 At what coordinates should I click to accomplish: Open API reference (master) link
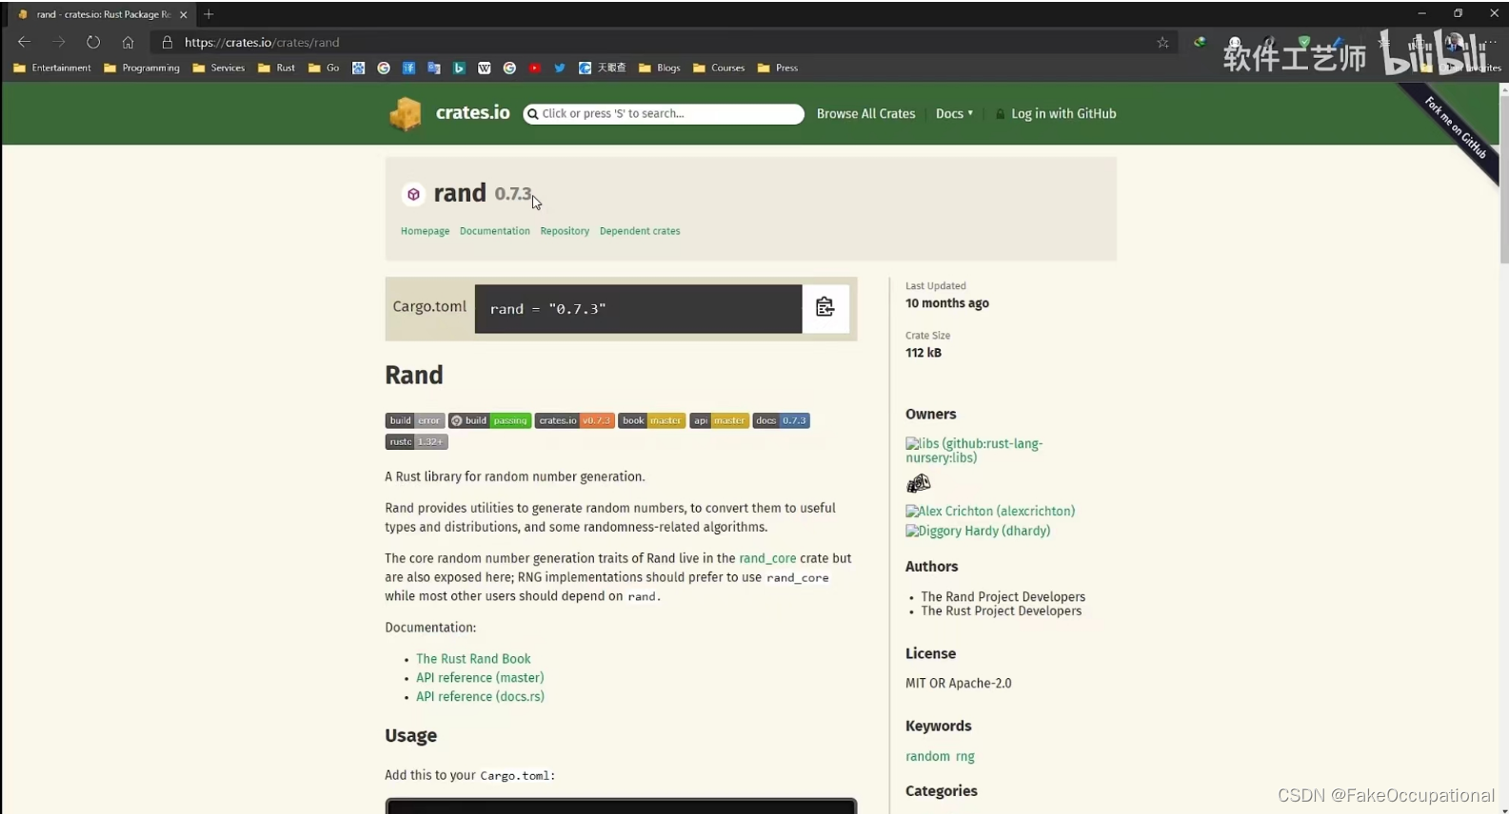tap(480, 677)
